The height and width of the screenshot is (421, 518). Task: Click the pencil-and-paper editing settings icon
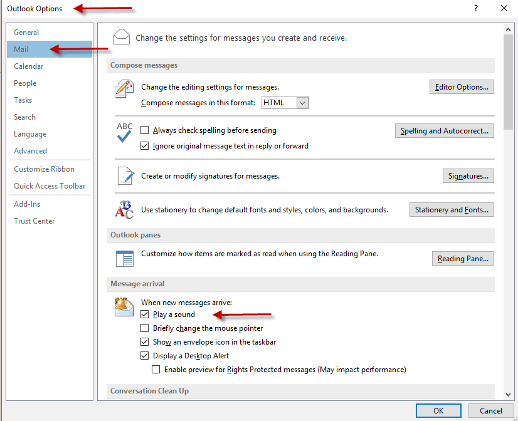pos(124,88)
